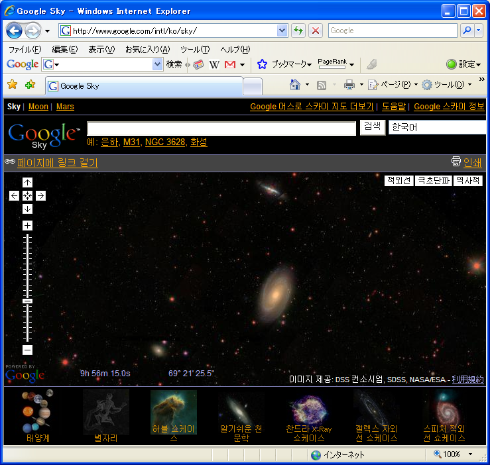This screenshot has width=490, height=465.
Task: Open the ファイル(F) menu
Action: [25, 50]
